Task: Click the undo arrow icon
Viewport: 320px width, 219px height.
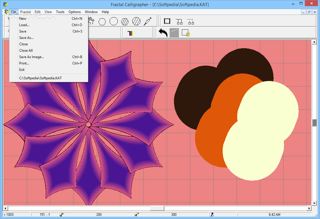Action: coord(163,33)
